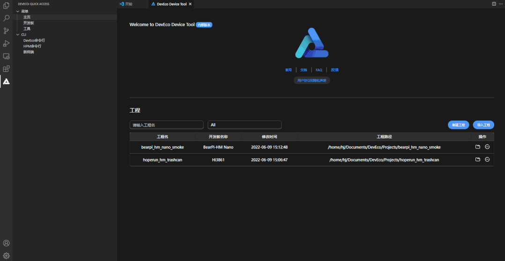Select 主页 in the sidebar
This screenshot has height=261, width=505.
tap(27, 17)
